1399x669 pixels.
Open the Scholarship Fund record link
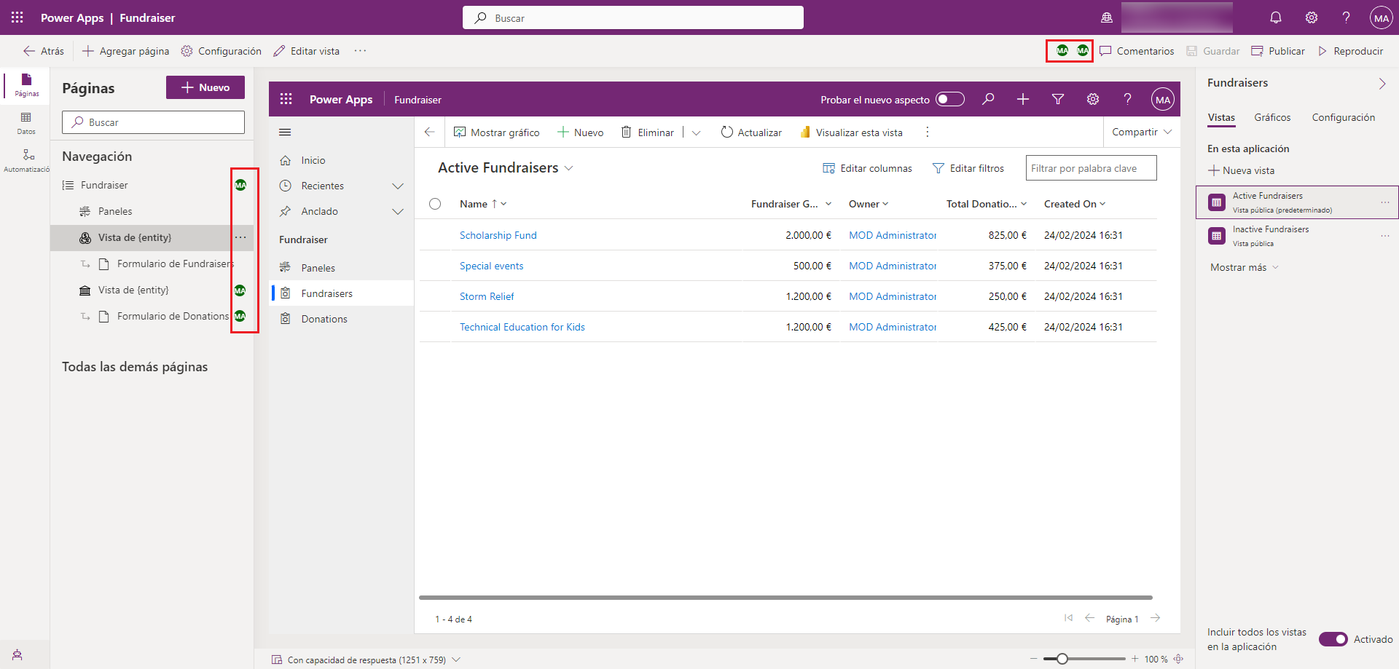498,235
